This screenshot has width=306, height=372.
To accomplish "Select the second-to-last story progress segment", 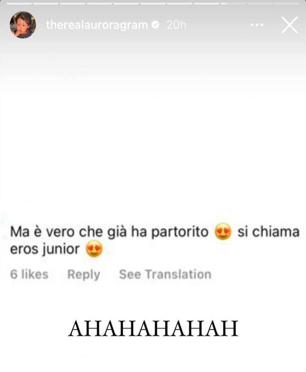I will pos(260,4).
